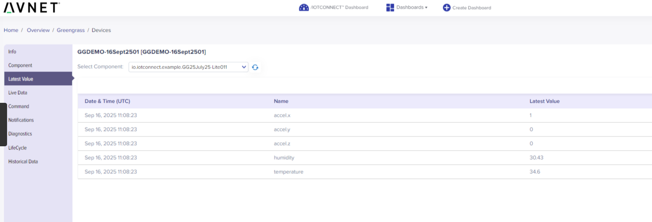The height and width of the screenshot is (222, 652).
Task: Open the Notifications section
Action: (x=21, y=120)
